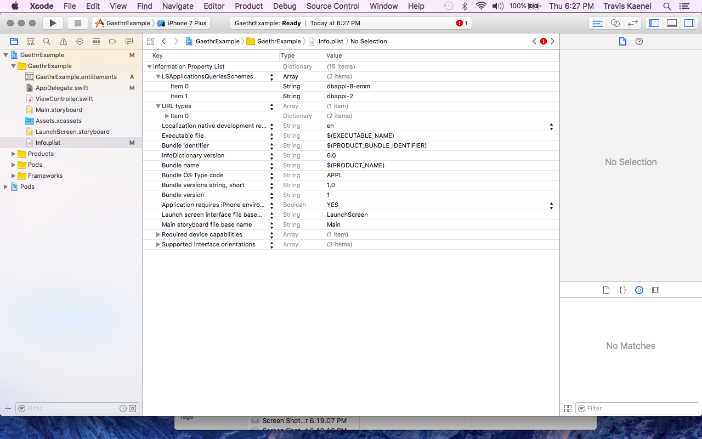Image resolution: width=702 pixels, height=439 pixels.
Task: Show the Quick Help inspector
Action: click(x=639, y=41)
